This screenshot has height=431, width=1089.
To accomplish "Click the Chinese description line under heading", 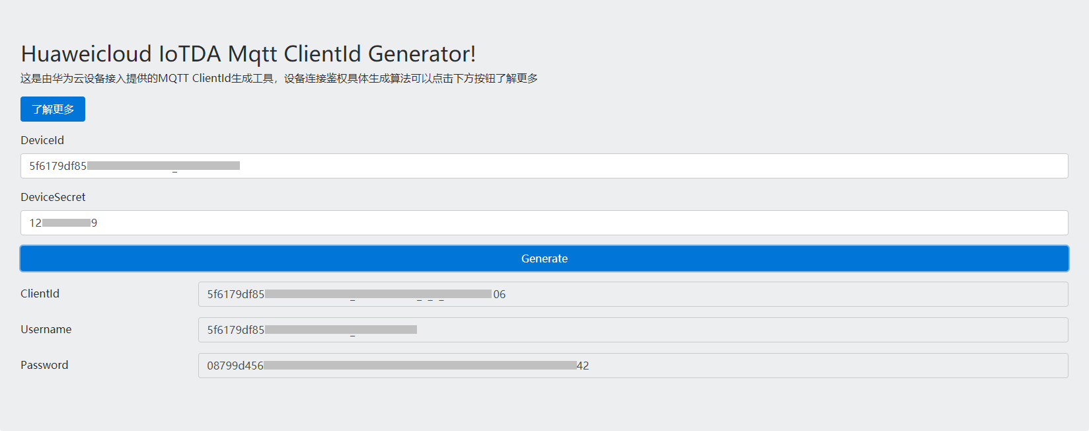I will [x=279, y=78].
